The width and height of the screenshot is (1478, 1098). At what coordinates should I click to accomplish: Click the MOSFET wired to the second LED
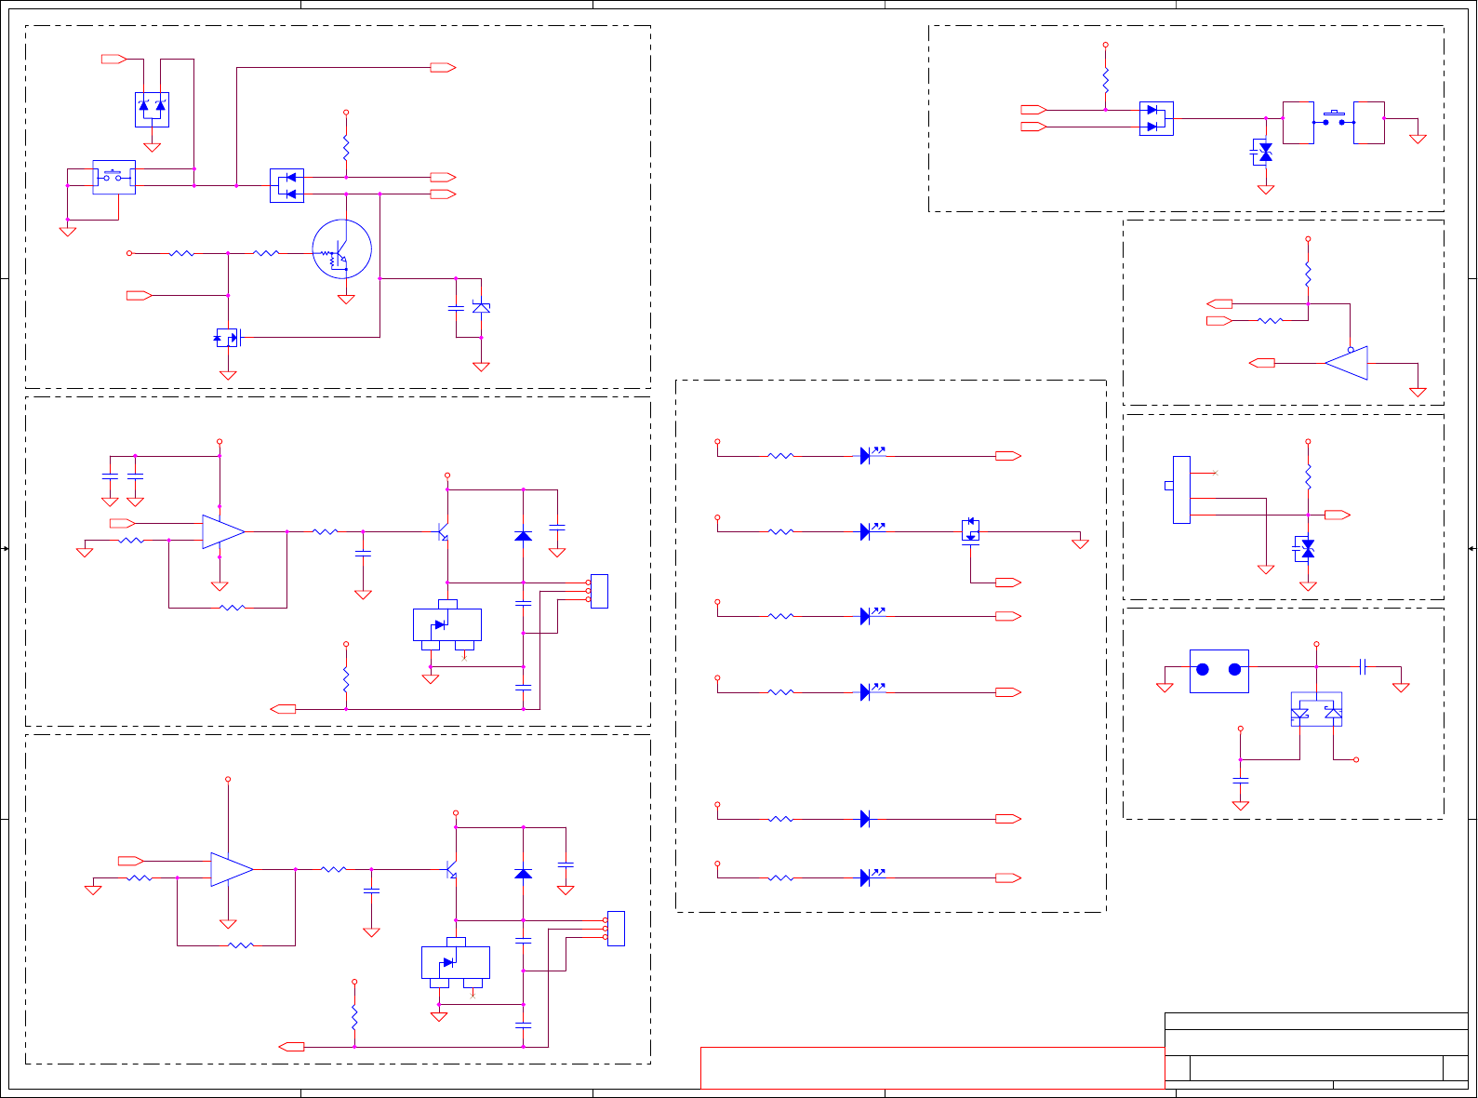pos(970,531)
